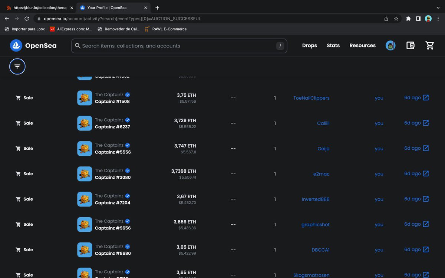Open the activity filter button
This screenshot has width=445, height=278.
[x=17, y=66]
